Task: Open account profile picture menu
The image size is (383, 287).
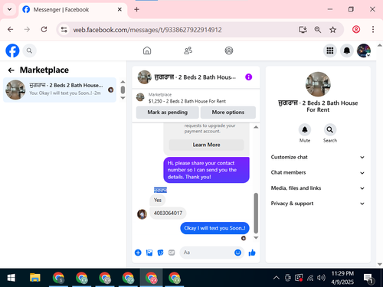Action: [x=364, y=51]
